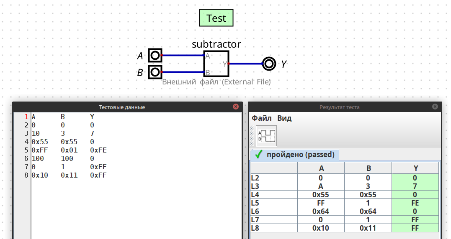This screenshot has height=239, width=451.
Task: Click Внешний файл (External File) caption
Action: pos(216,82)
